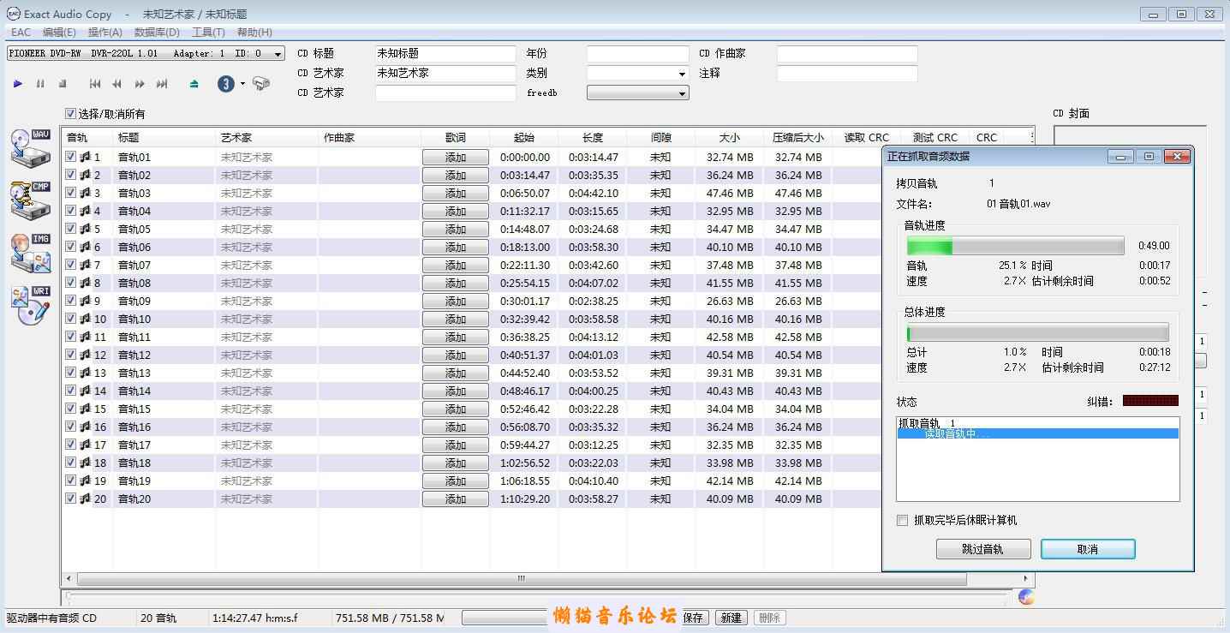Click the 总体进度 overall progress bar
The width and height of the screenshot is (1230, 633).
tap(1037, 333)
